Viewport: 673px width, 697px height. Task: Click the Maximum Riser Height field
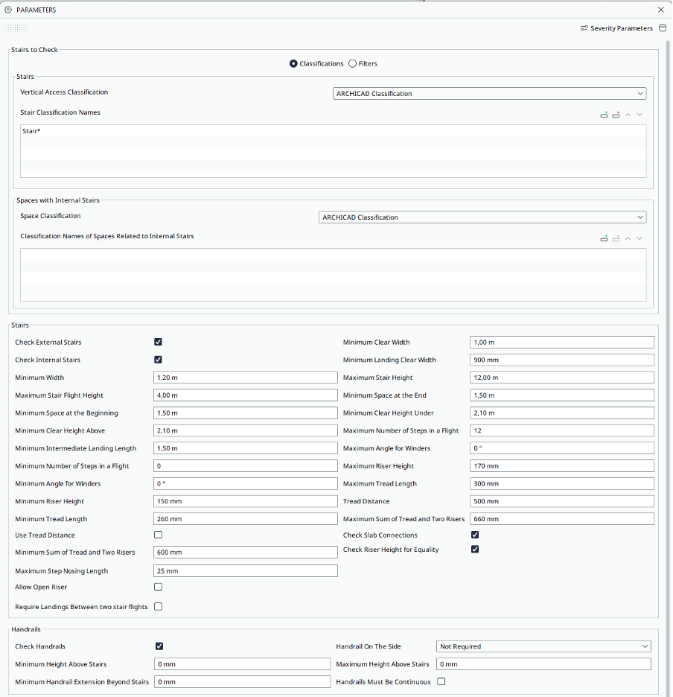561,466
